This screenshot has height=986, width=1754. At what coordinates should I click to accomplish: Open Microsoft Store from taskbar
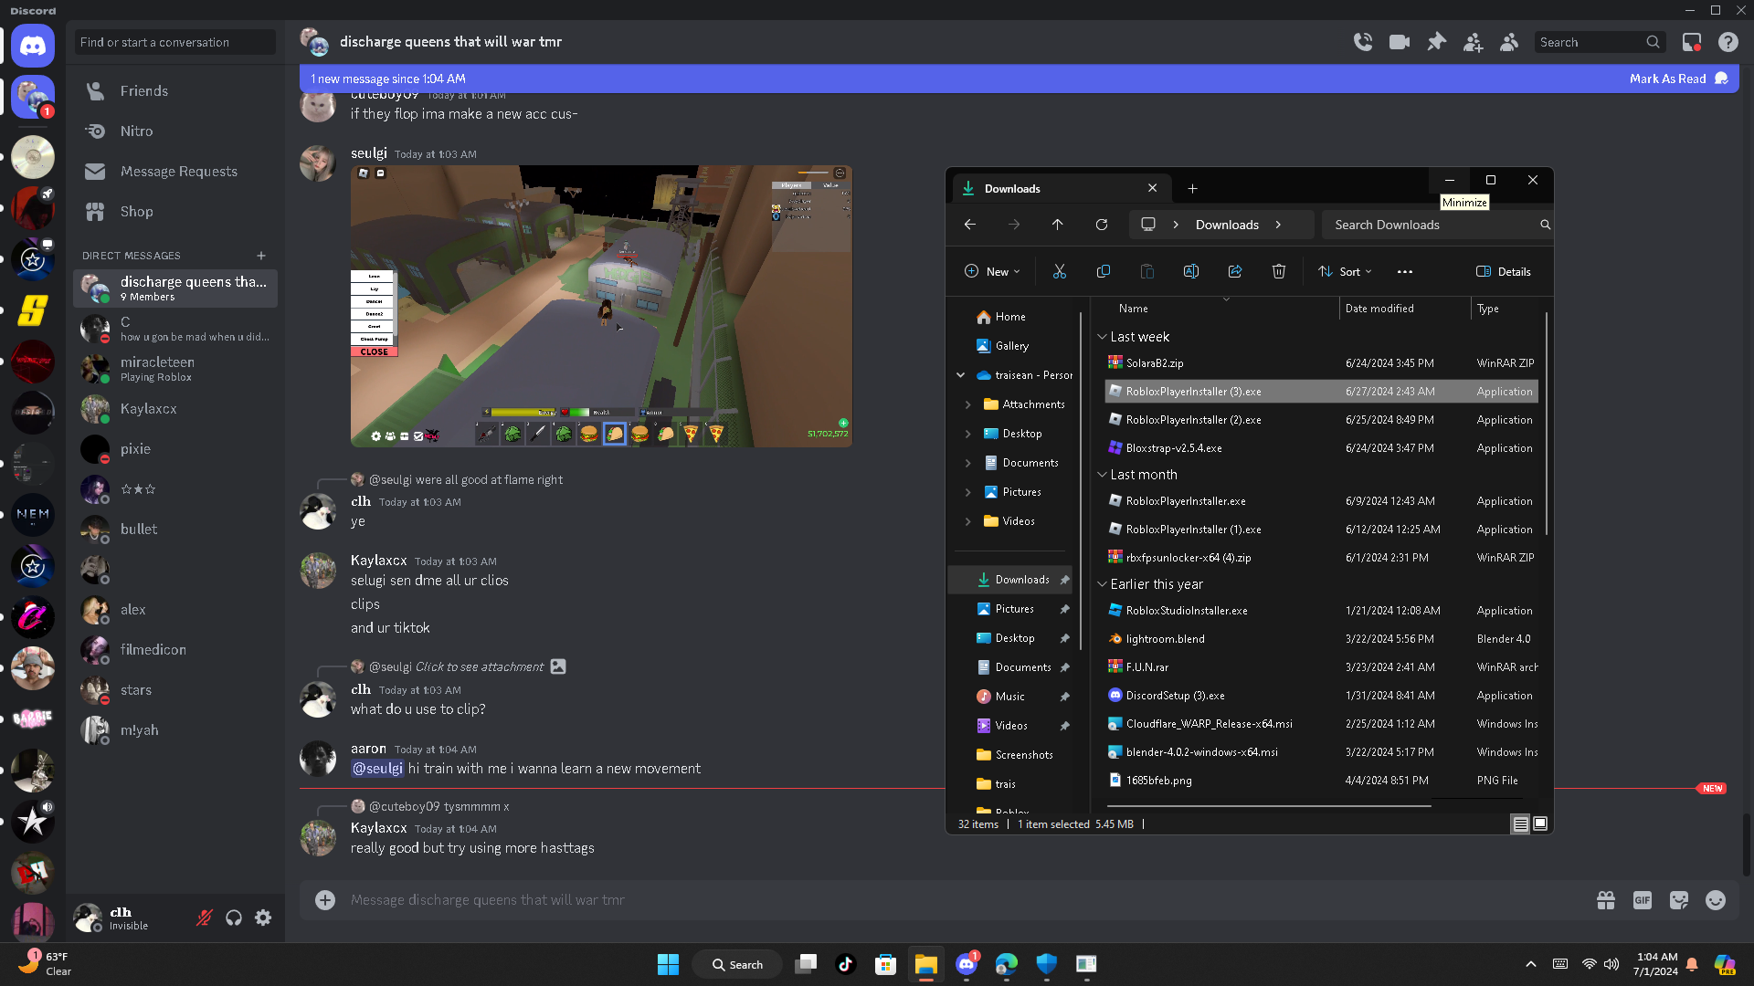885,964
